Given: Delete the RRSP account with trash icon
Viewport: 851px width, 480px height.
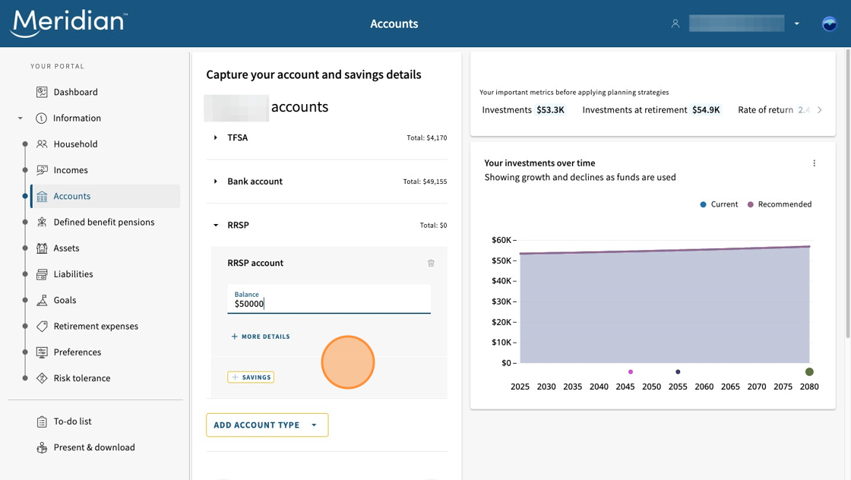Looking at the screenshot, I should [x=431, y=263].
